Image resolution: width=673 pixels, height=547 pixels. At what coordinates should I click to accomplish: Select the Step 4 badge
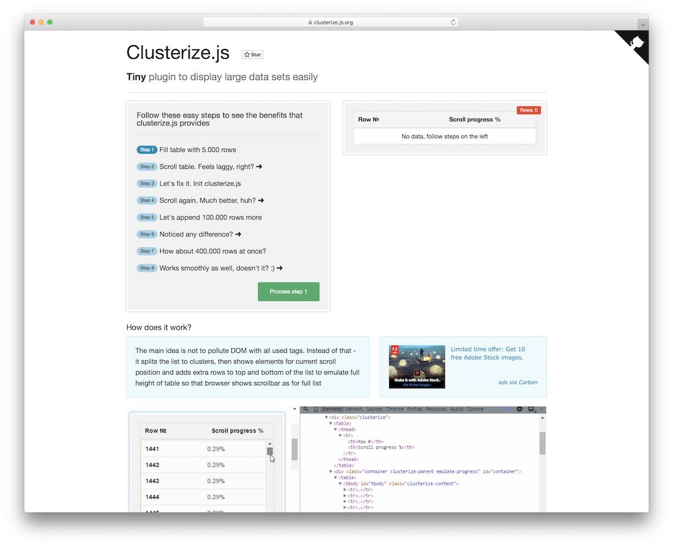(147, 201)
